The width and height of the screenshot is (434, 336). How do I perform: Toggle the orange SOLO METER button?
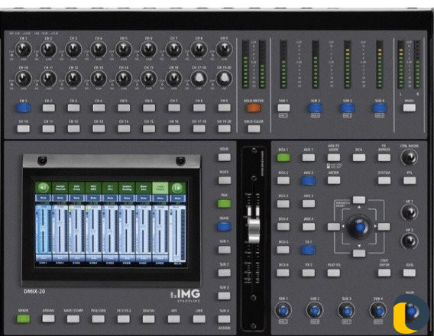254,108
